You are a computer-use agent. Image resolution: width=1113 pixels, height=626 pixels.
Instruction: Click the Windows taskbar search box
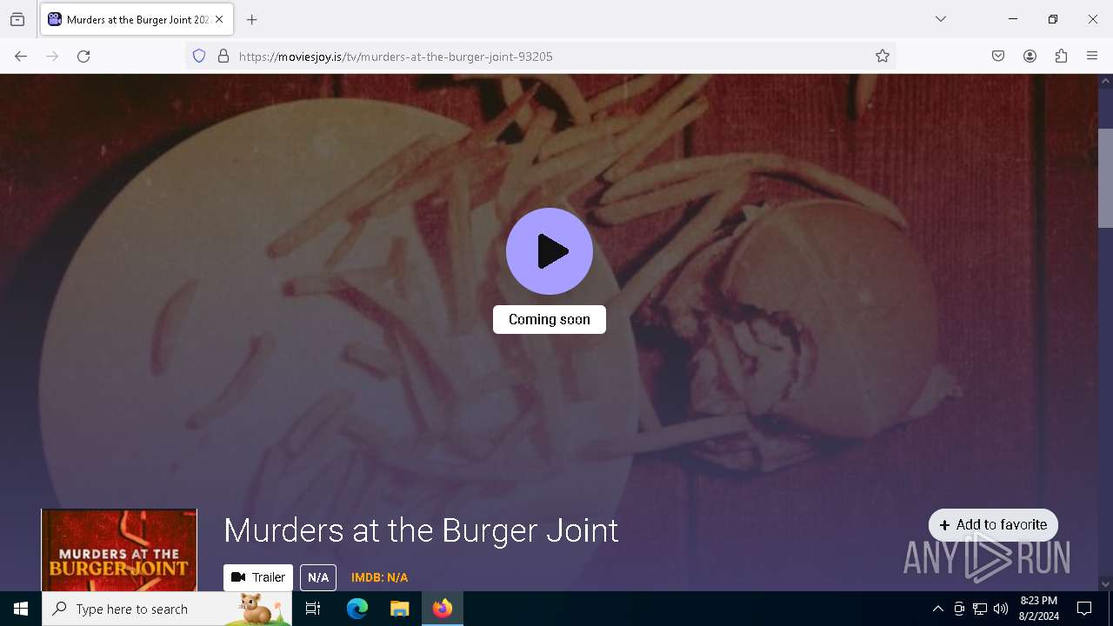(167, 609)
